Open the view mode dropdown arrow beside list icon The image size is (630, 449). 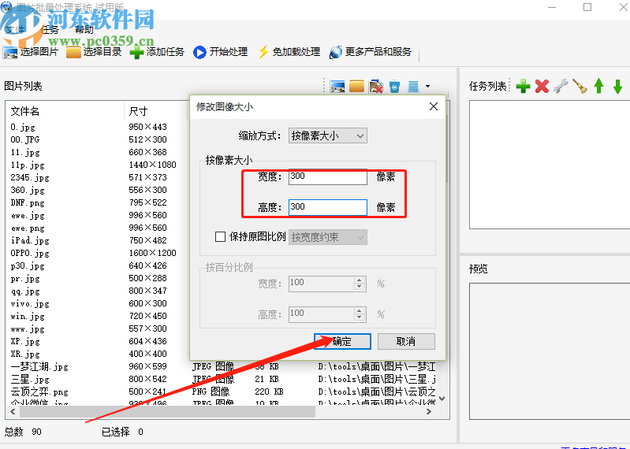(427, 87)
